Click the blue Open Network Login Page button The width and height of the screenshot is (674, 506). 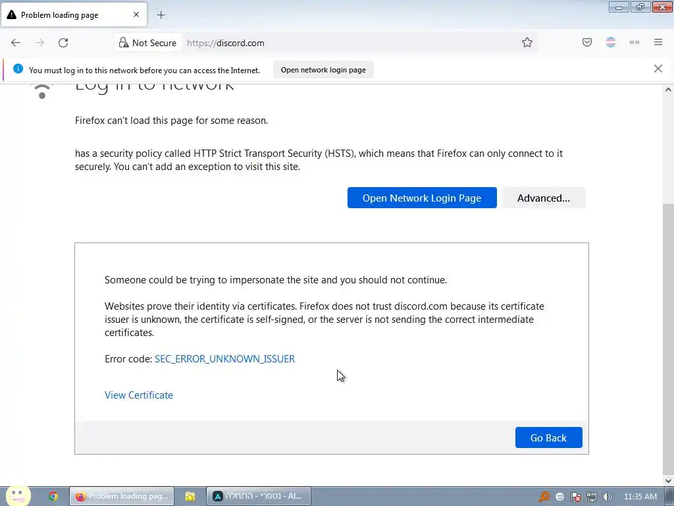click(422, 198)
